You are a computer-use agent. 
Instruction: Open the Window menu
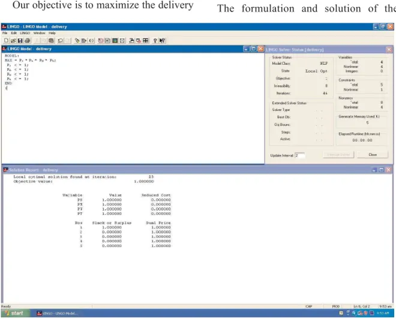[x=40, y=33]
